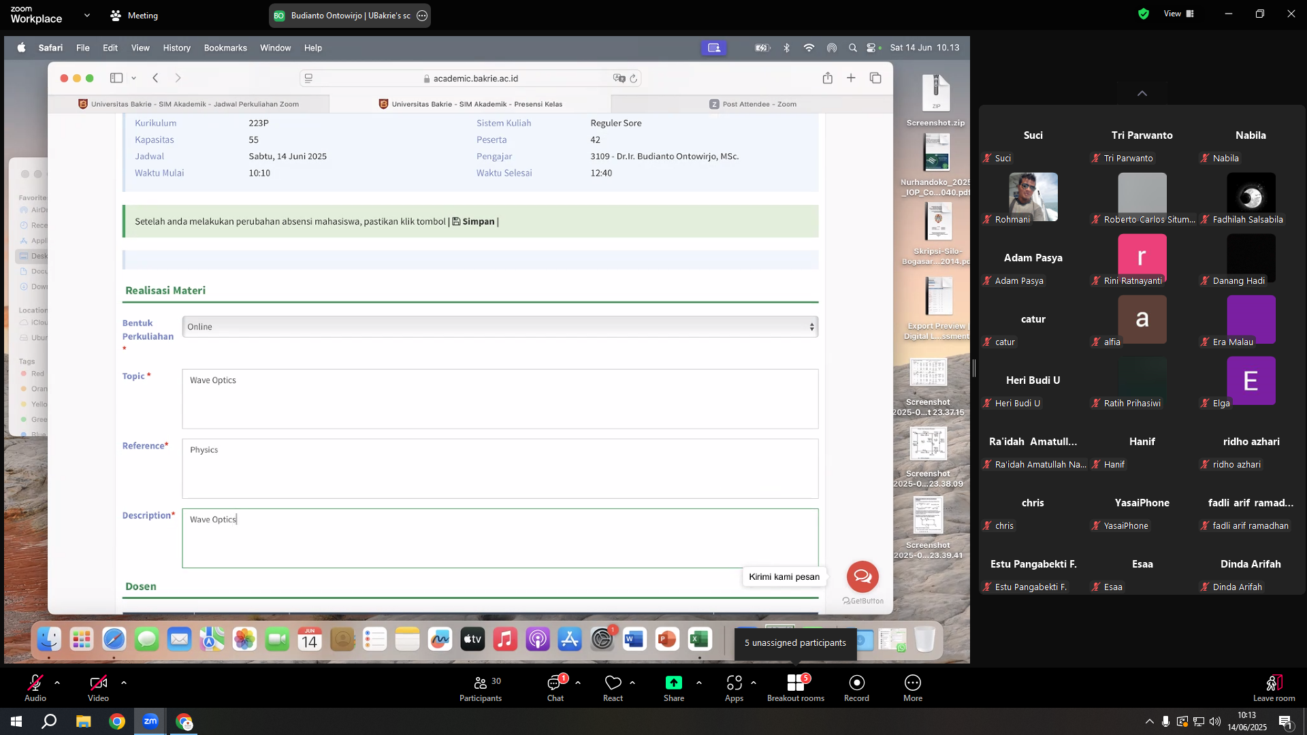Open Launchpad from the Dock
Screen dimensions: 1307x735
click(x=82, y=640)
